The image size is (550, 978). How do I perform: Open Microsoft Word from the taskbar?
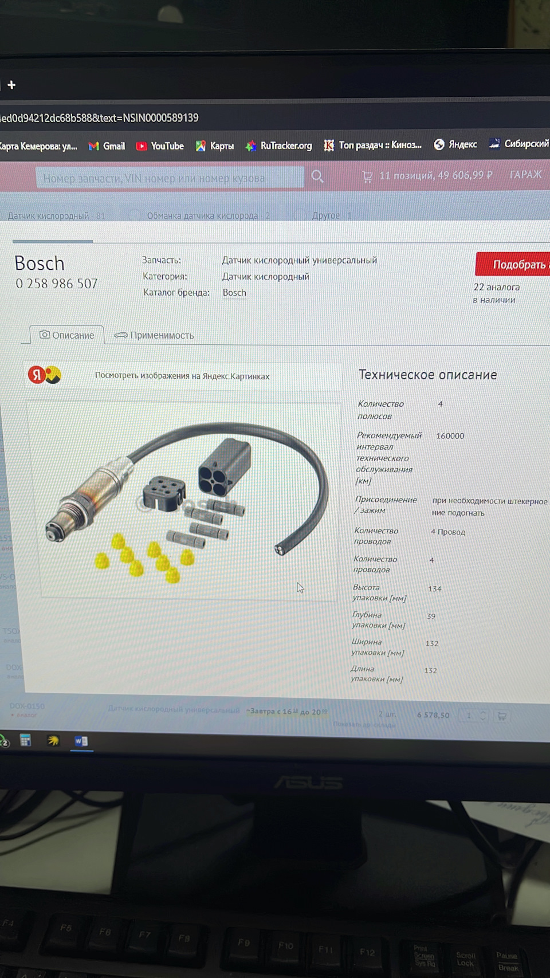pos(81,741)
